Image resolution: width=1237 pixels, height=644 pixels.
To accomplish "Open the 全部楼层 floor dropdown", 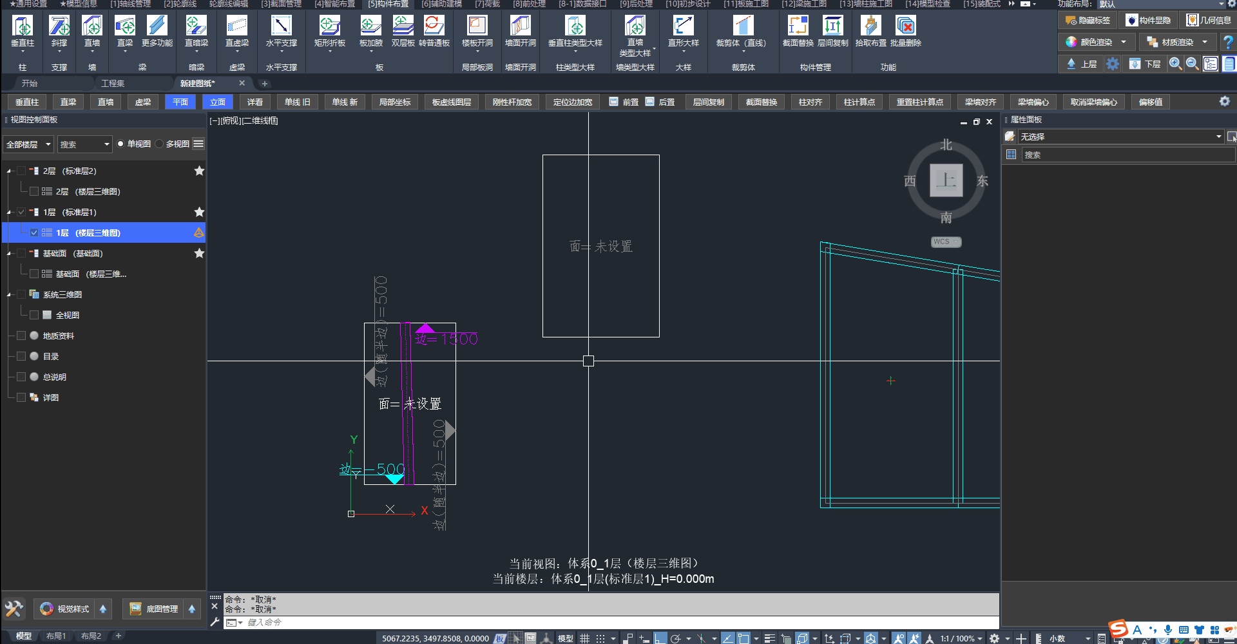I will click(28, 144).
